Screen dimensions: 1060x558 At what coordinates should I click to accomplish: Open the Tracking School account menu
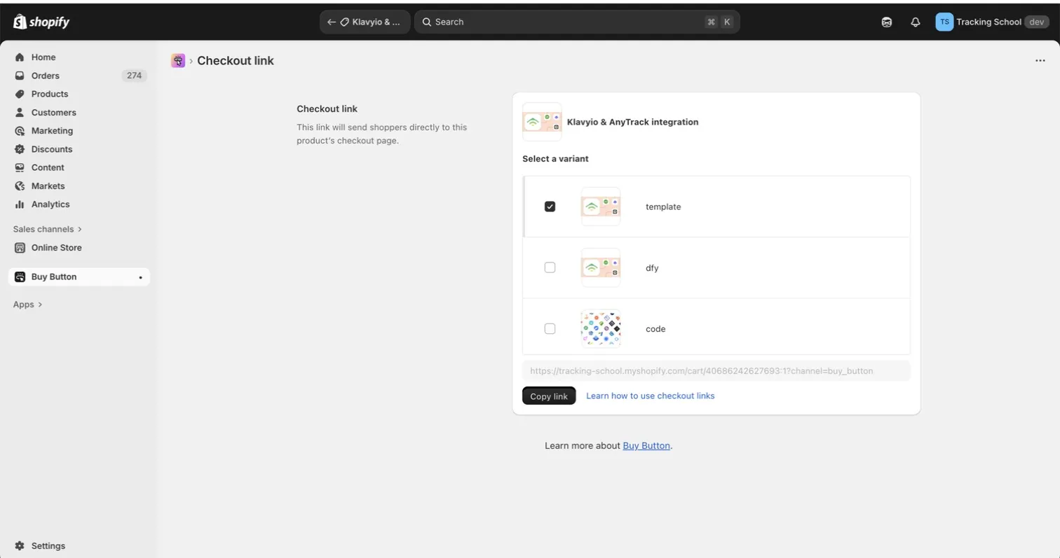click(993, 22)
